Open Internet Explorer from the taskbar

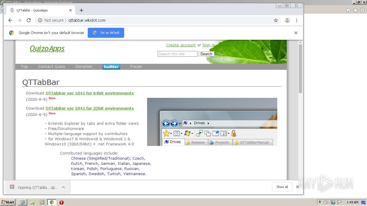click(23, 202)
